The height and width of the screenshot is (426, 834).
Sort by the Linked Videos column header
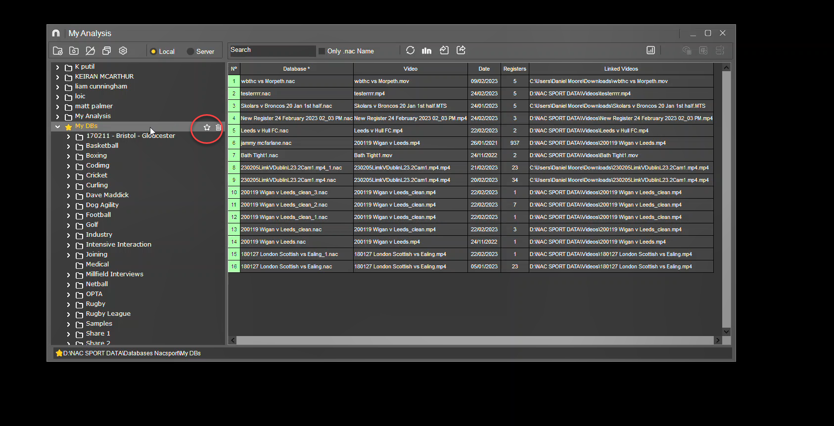621,69
